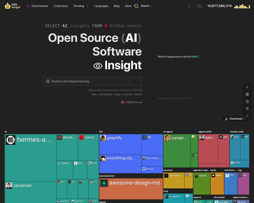Open the skil... tile in agent-skills
The image size is (254, 203).
223,149
